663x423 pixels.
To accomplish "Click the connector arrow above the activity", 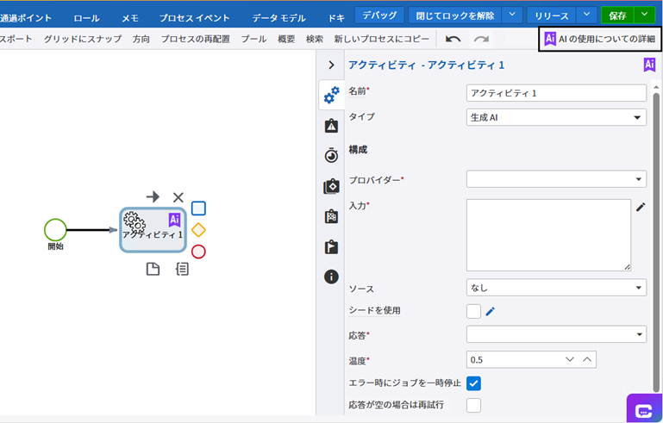I will pyautogui.click(x=153, y=197).
